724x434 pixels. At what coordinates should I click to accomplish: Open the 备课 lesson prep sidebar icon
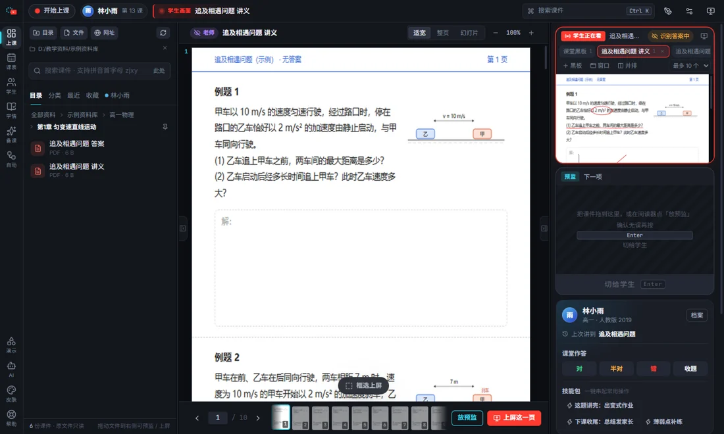[11, 135]
